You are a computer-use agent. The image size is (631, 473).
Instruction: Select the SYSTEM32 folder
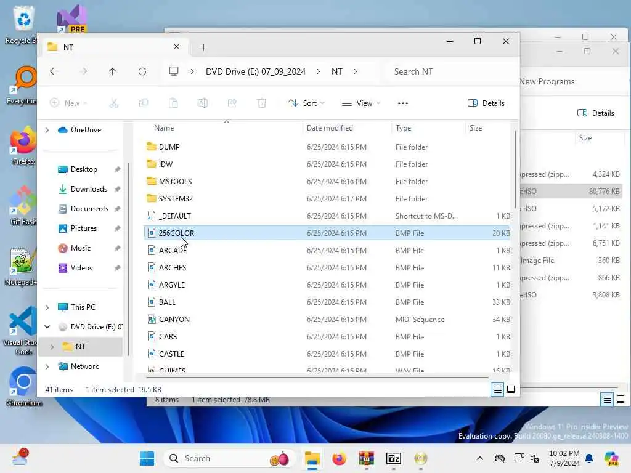327,199
